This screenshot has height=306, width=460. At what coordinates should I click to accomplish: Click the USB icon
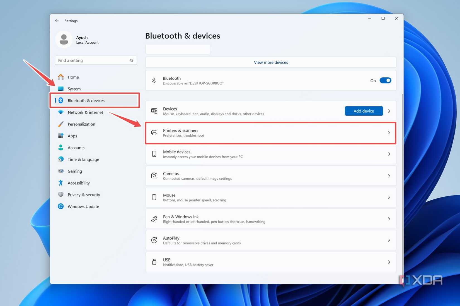pos(154,262)
